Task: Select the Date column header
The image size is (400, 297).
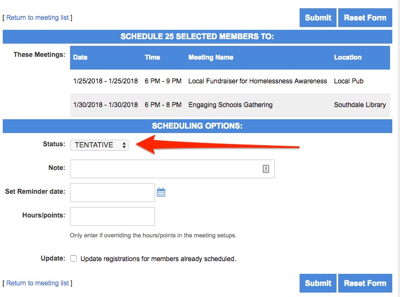Action: 81,57
